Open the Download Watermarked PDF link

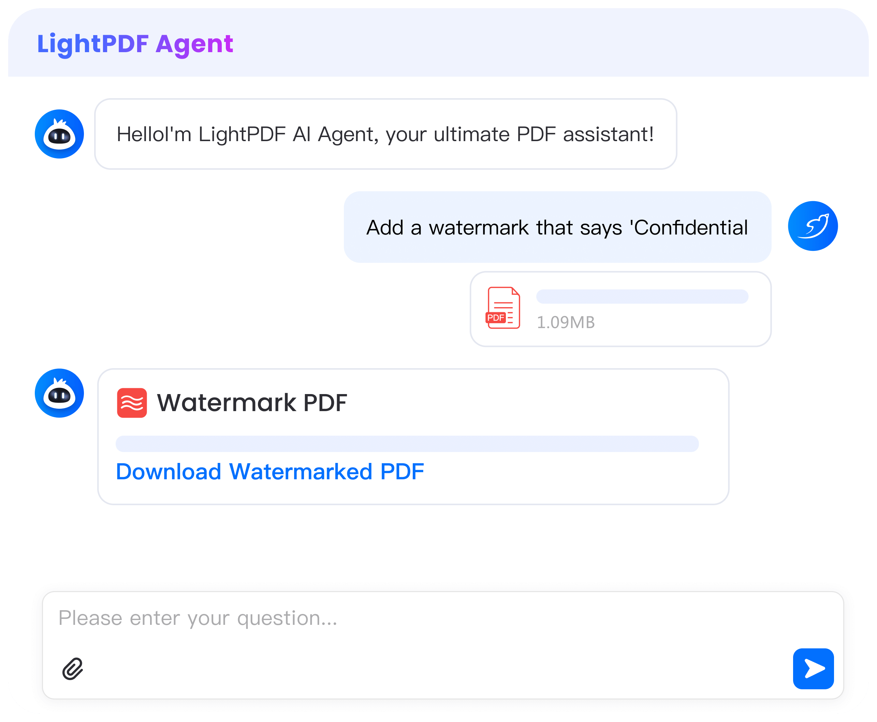point(270,472)
